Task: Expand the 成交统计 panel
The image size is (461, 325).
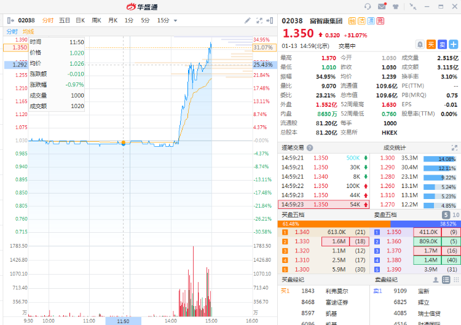Action: [454, 147]
